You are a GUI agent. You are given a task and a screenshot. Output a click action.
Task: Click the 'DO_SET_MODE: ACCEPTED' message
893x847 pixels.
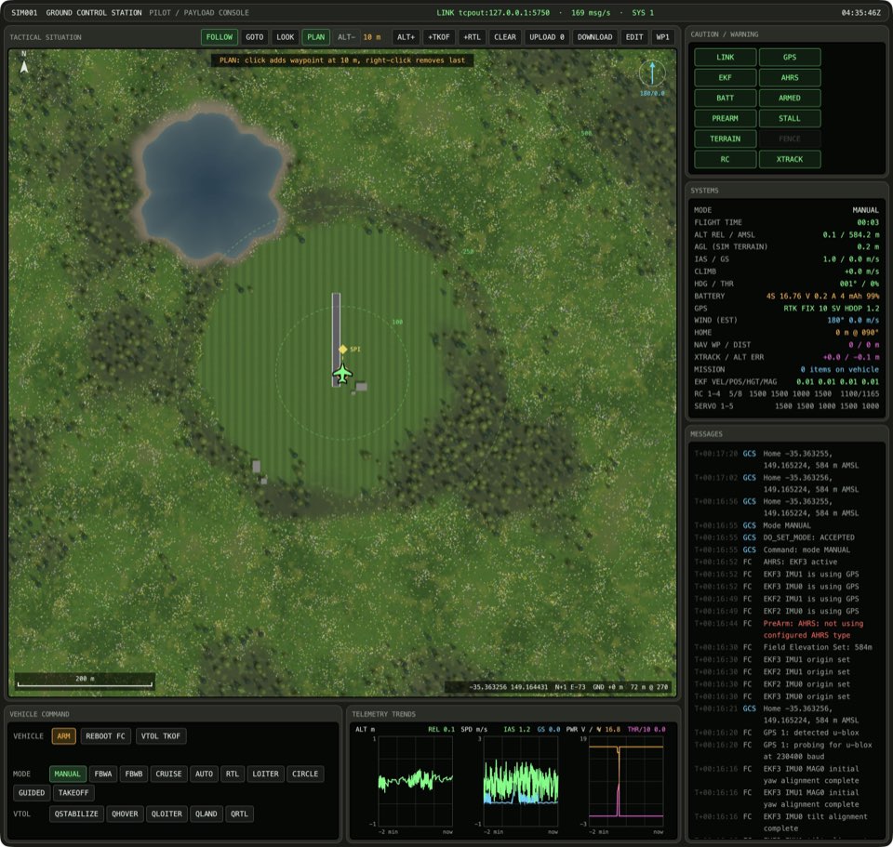(x=808, y=537)
